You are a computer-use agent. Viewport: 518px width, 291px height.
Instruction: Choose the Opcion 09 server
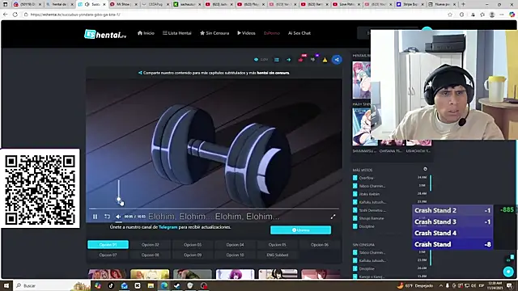coord(193,255)
